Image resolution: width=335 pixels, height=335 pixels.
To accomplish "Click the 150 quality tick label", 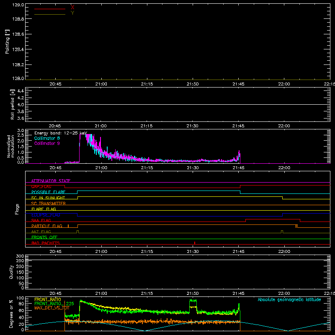I will [x=20, y=272].
